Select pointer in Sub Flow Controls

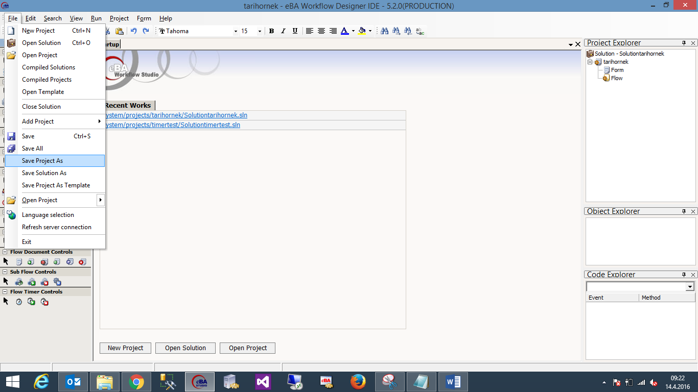[x=6, y=281]
